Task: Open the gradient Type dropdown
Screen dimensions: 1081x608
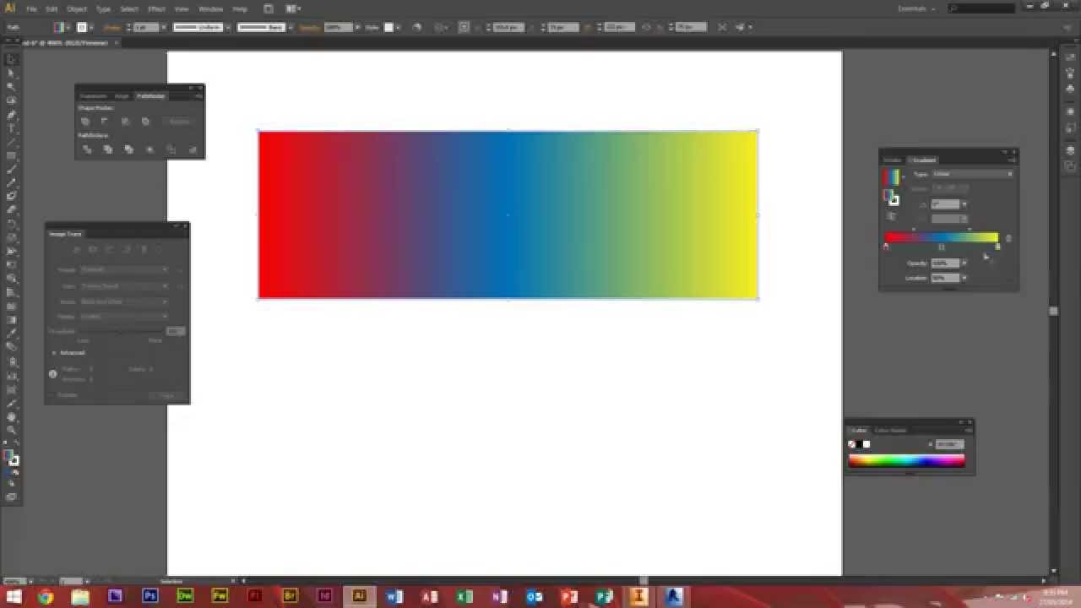Action: pyautogui.click(x=972, y=174)
